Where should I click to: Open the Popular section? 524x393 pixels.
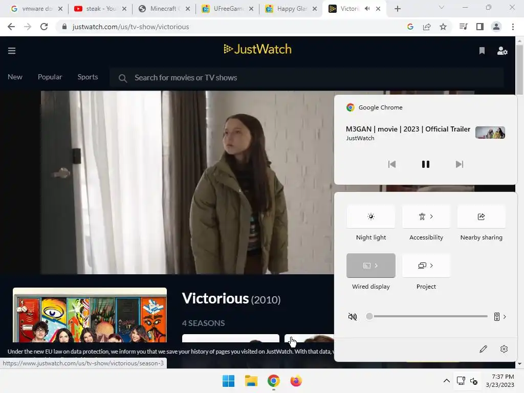(50, 77)
